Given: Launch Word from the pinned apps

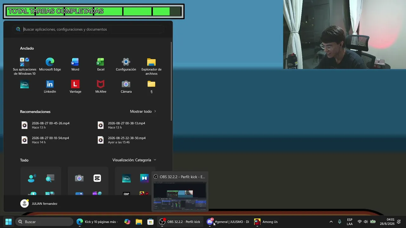Looking at the screenshot, I should coord(75,65).
